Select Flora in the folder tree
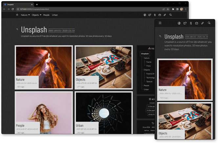 tap(148, 66)
